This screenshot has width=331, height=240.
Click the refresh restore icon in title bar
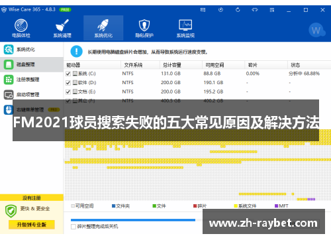point(238,10)
